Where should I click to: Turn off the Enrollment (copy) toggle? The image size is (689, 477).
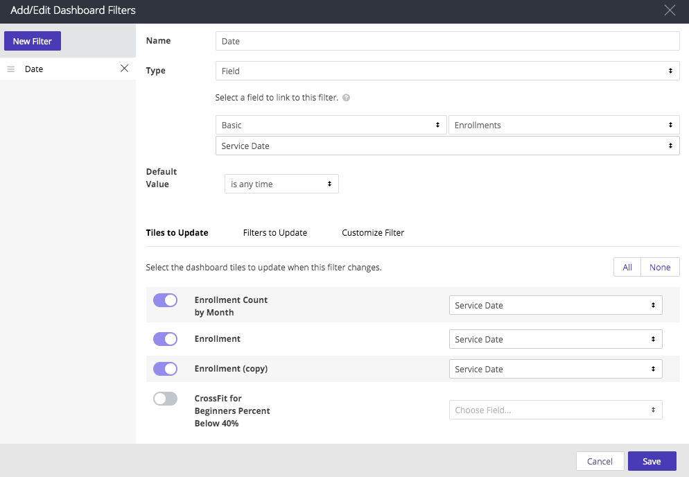[165, 369]
